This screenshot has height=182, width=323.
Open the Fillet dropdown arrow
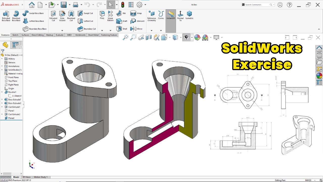click(x=102, y=30)
